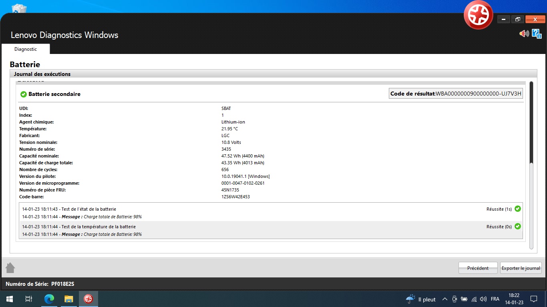
Task: Click green check of battery temperature test
Action: [x=518, y=226]
